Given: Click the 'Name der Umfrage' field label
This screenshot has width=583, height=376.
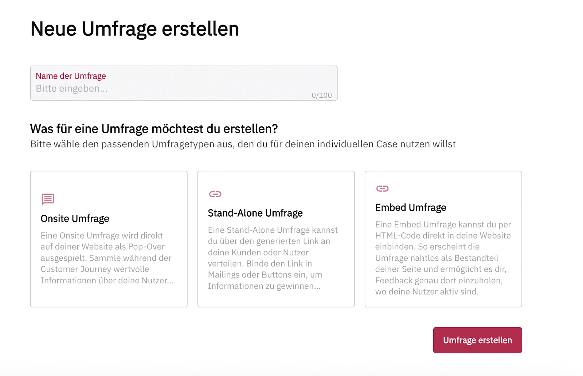Looking at the screenshot, I should [x=71, y=76].
